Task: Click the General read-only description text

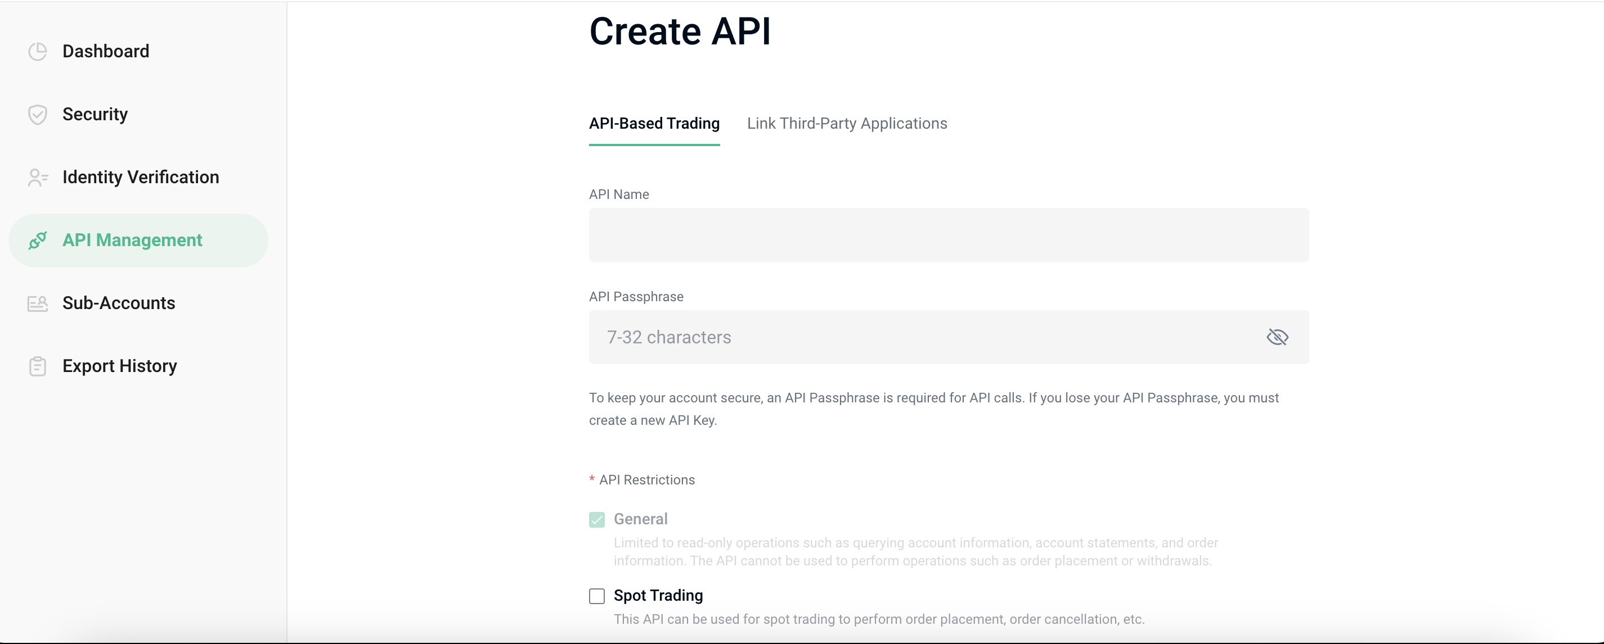Action: (916, 552)
